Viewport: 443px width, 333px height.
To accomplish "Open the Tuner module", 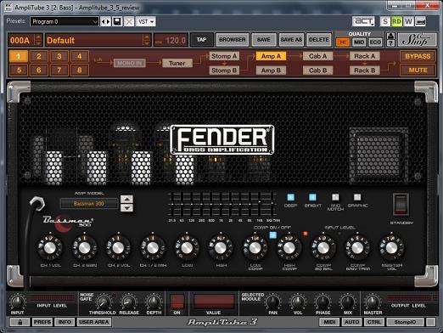I will (177, 63).
